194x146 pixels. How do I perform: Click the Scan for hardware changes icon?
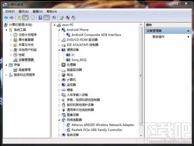pyautogui.click(x=54, y=17)
